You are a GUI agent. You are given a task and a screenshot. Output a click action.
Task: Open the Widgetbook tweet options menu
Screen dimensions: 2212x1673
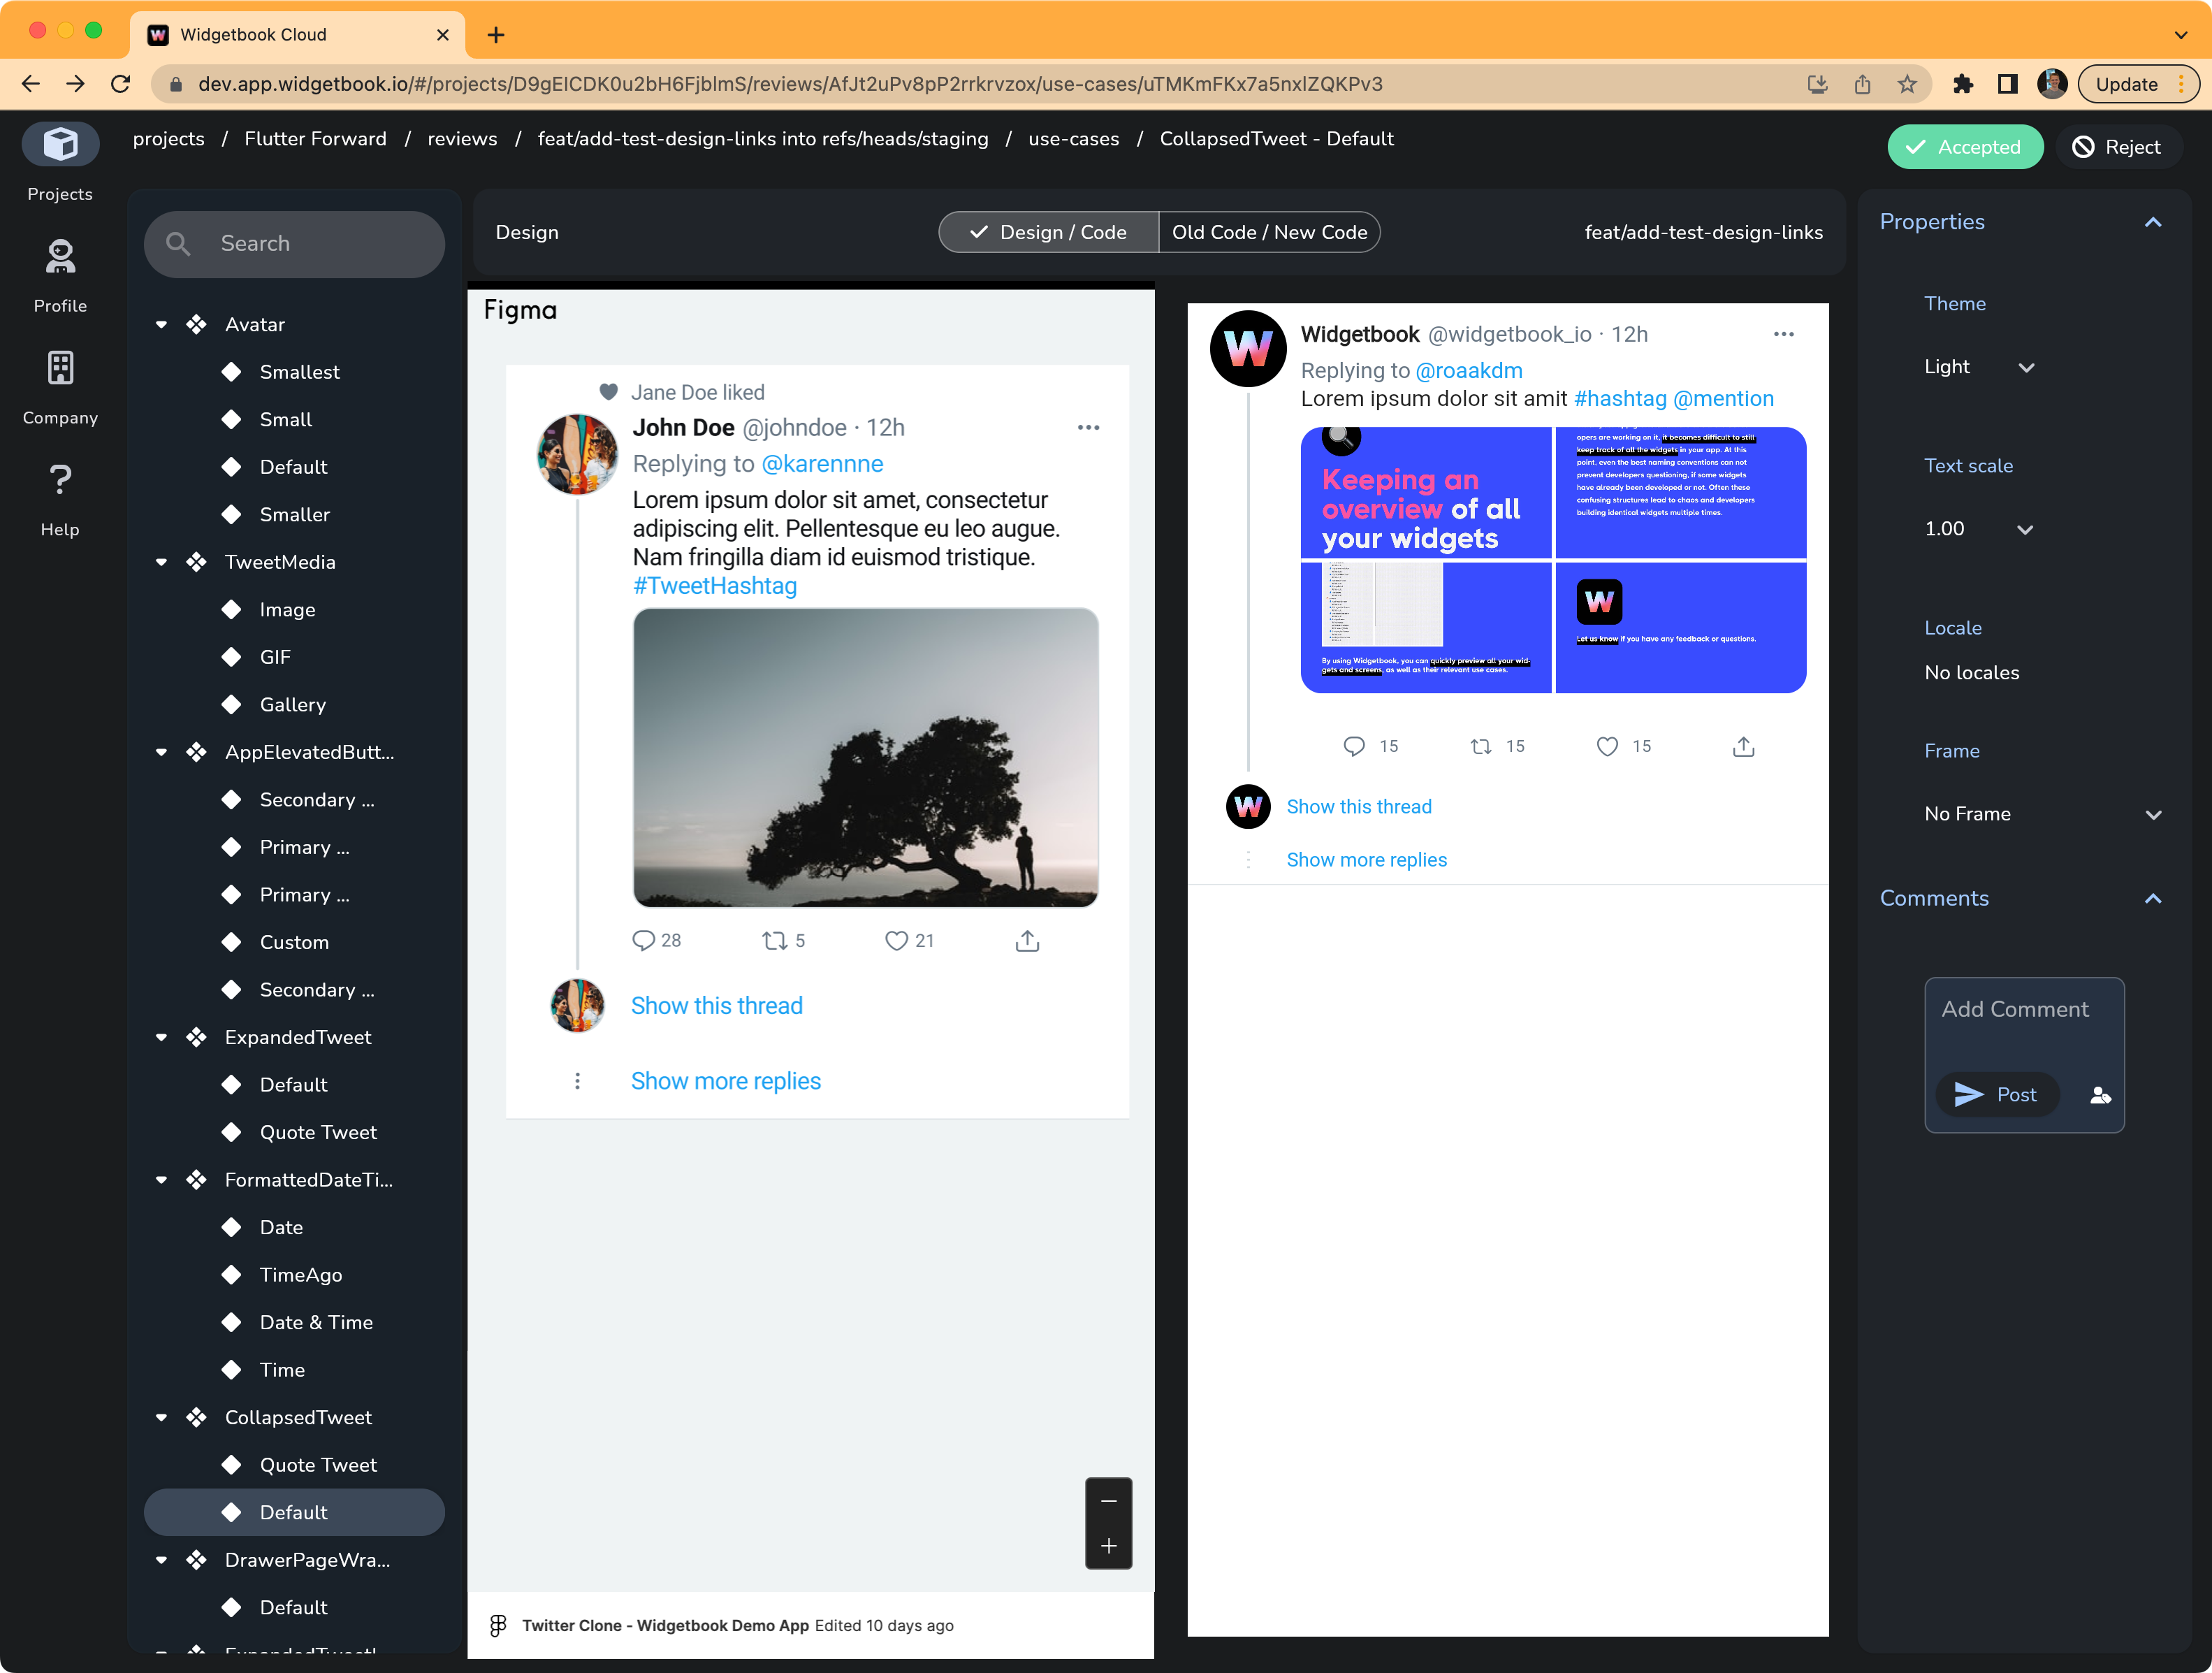tap(1783, 334)
